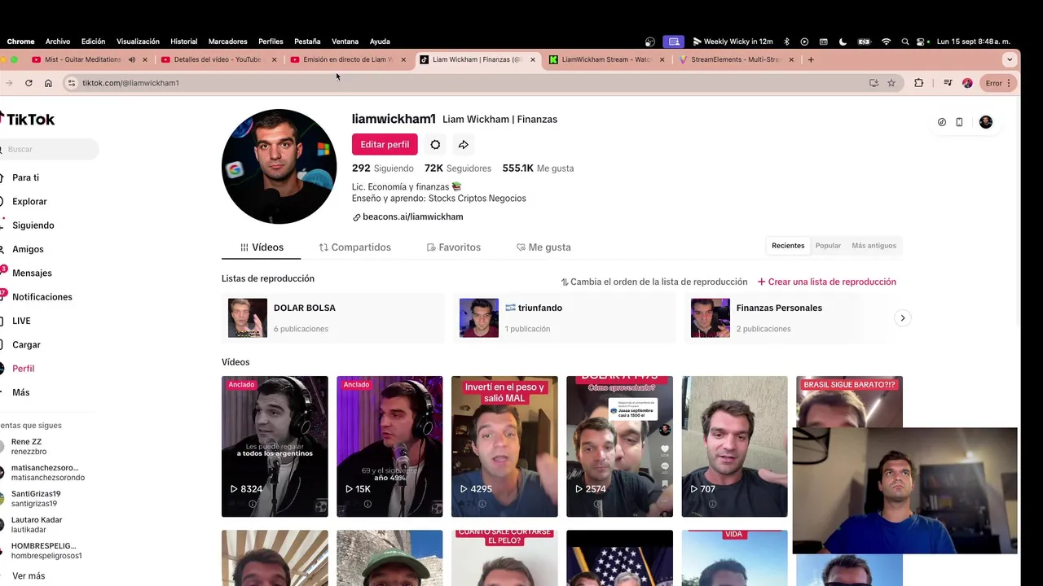Click macOS Control Center icon
1043x586 pixels.
pyautogui.click(x=922, y=42)
